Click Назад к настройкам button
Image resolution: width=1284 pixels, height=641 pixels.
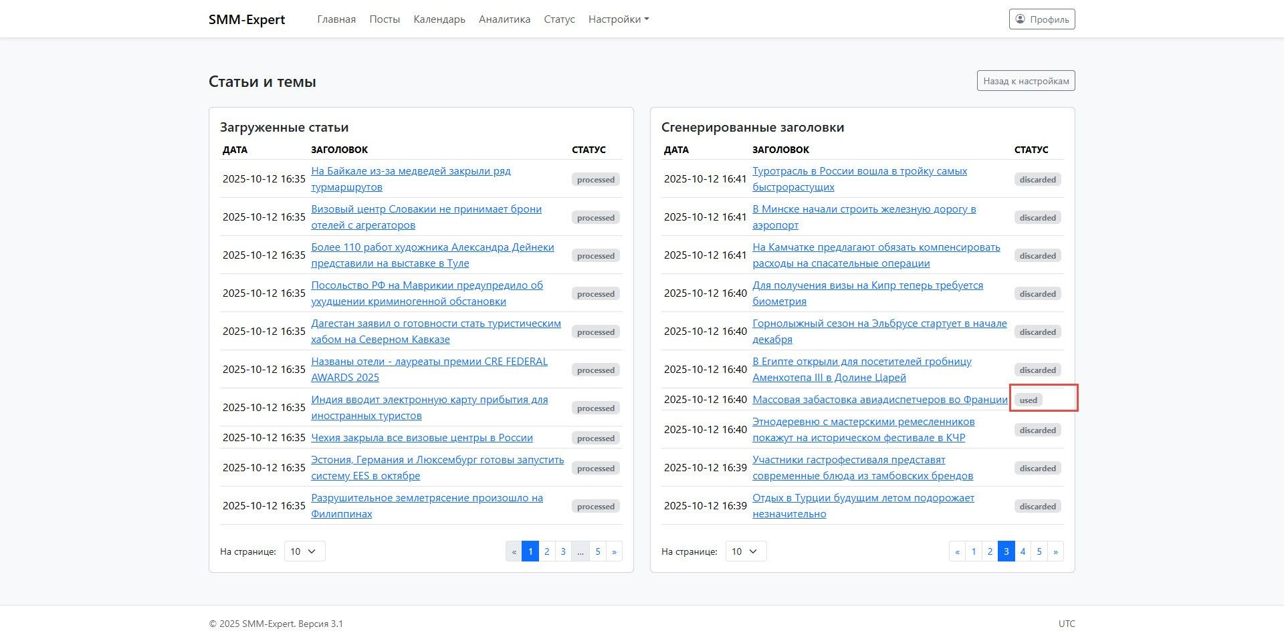click(x=1026, y=81)
